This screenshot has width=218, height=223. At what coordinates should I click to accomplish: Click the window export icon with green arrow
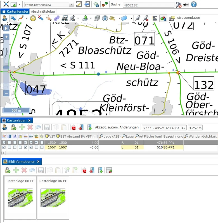pos(14,4)
